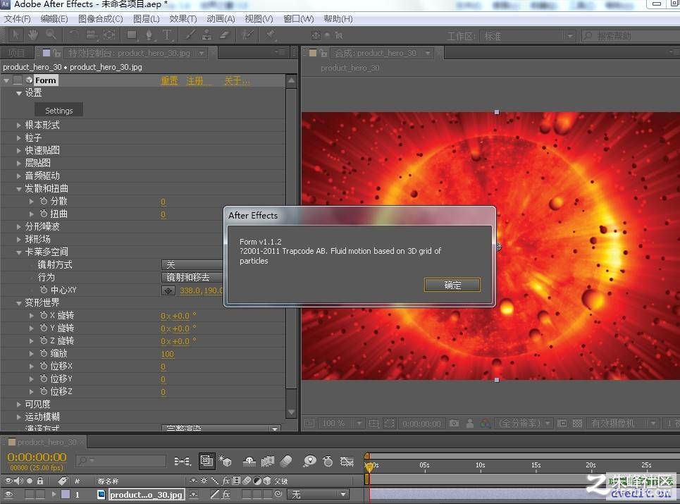
Task: Open the composition mini-flowchart icon
Action: pos(182,461)
